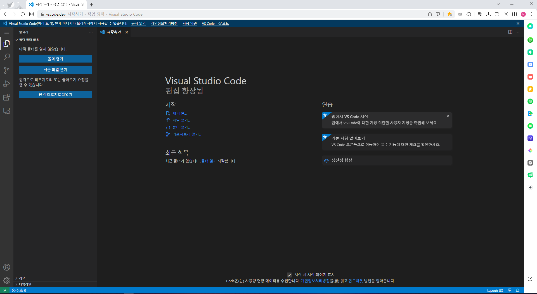Click 리포지토리 열기... link
Image resolution: width=537 pixels, height=294 pixels.
[187, 134]
